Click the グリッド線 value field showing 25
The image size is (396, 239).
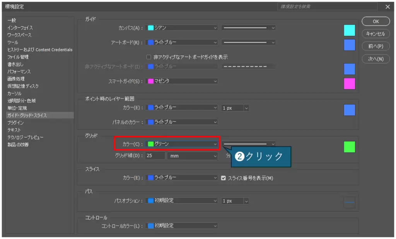point(155,156)
